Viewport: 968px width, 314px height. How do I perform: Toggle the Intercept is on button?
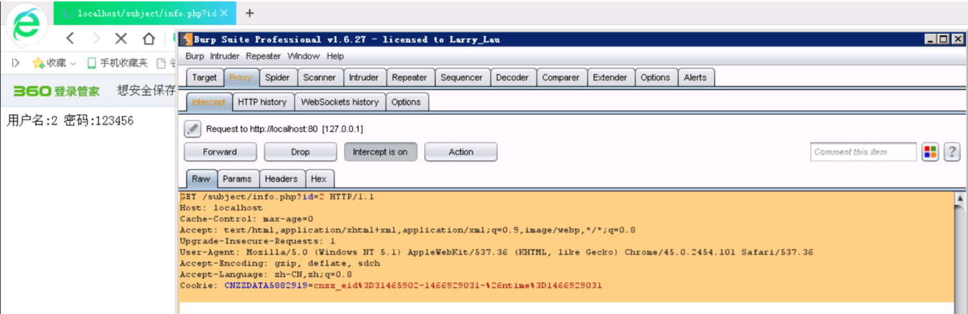[x=381, y=152]
